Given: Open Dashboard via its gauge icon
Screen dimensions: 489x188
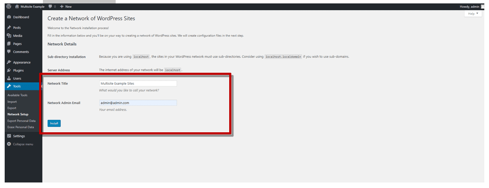Looking at the screenshot, I should coord(9,17).
